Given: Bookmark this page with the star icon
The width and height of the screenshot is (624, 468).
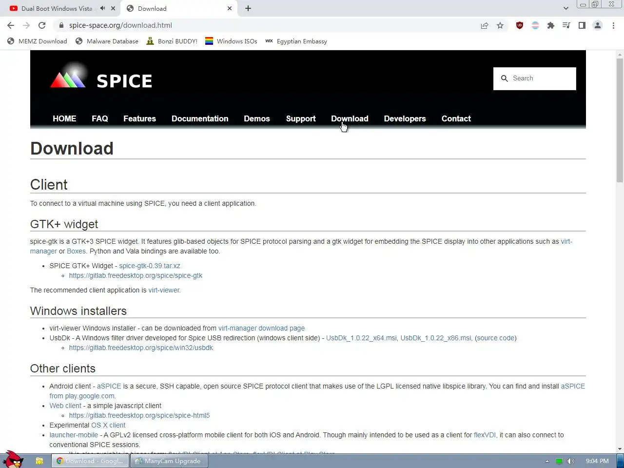Looking at the screenshot, I should click(500, 25).
